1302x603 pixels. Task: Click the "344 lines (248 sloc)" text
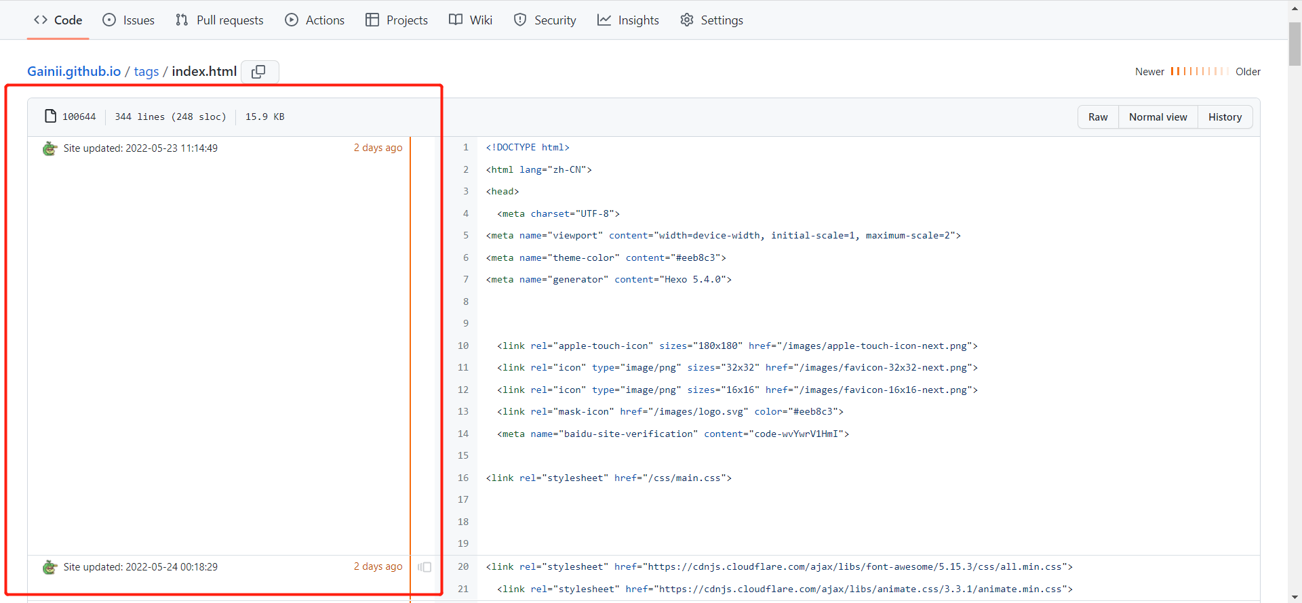(x=170, y=117)
